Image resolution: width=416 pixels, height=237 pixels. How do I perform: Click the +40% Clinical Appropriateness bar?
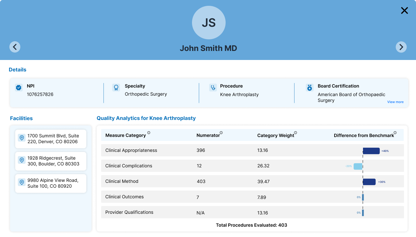(371, 151)
